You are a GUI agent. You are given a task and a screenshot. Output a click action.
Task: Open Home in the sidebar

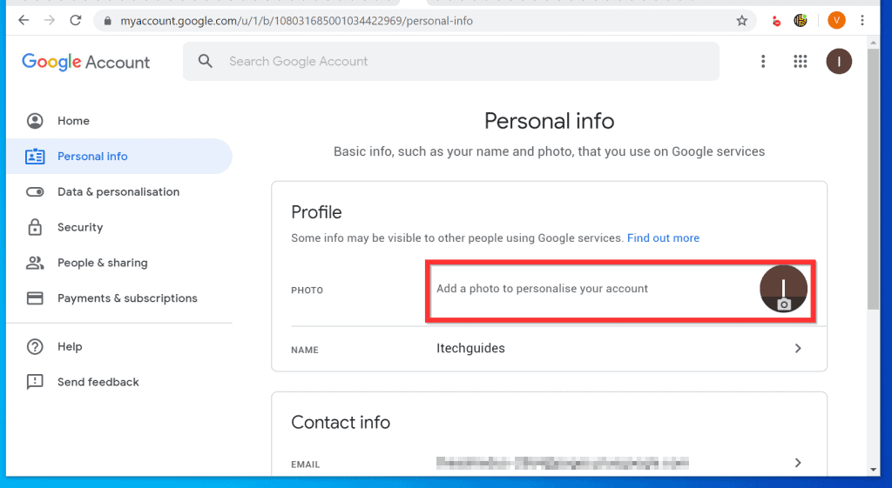point(73,120)
